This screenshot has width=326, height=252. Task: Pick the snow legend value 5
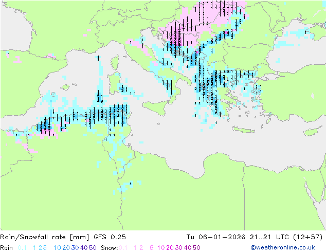pos(152,248)
